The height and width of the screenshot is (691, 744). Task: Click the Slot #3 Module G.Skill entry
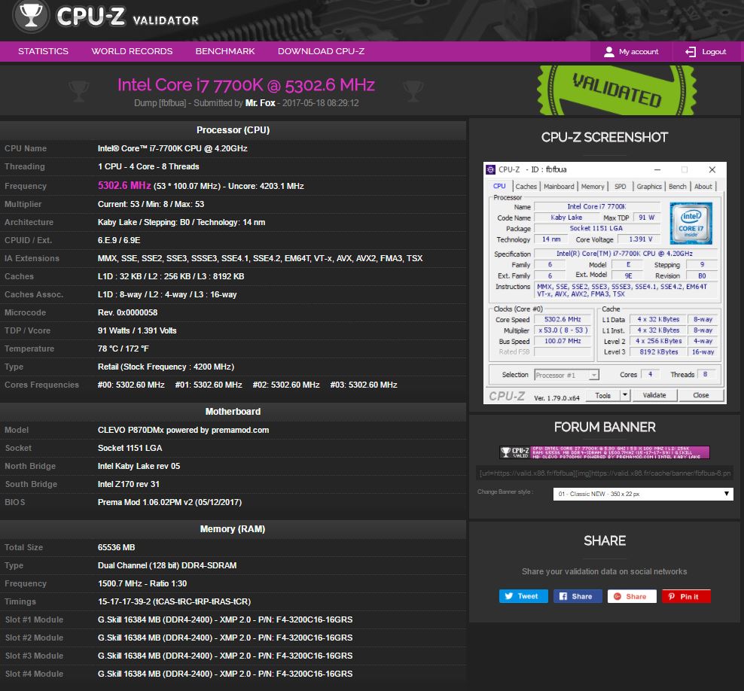(x=225, y=656)
